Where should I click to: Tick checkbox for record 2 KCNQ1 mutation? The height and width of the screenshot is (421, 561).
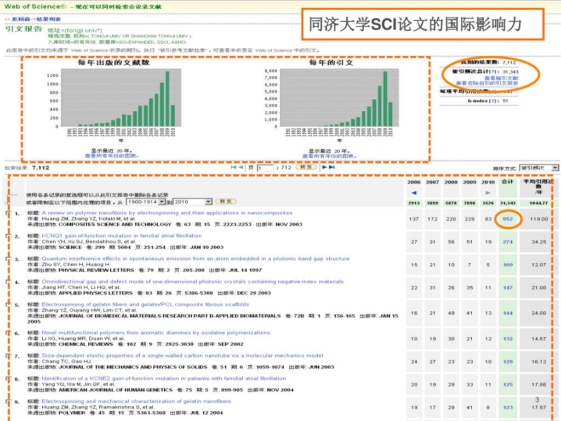click(8, 236)
